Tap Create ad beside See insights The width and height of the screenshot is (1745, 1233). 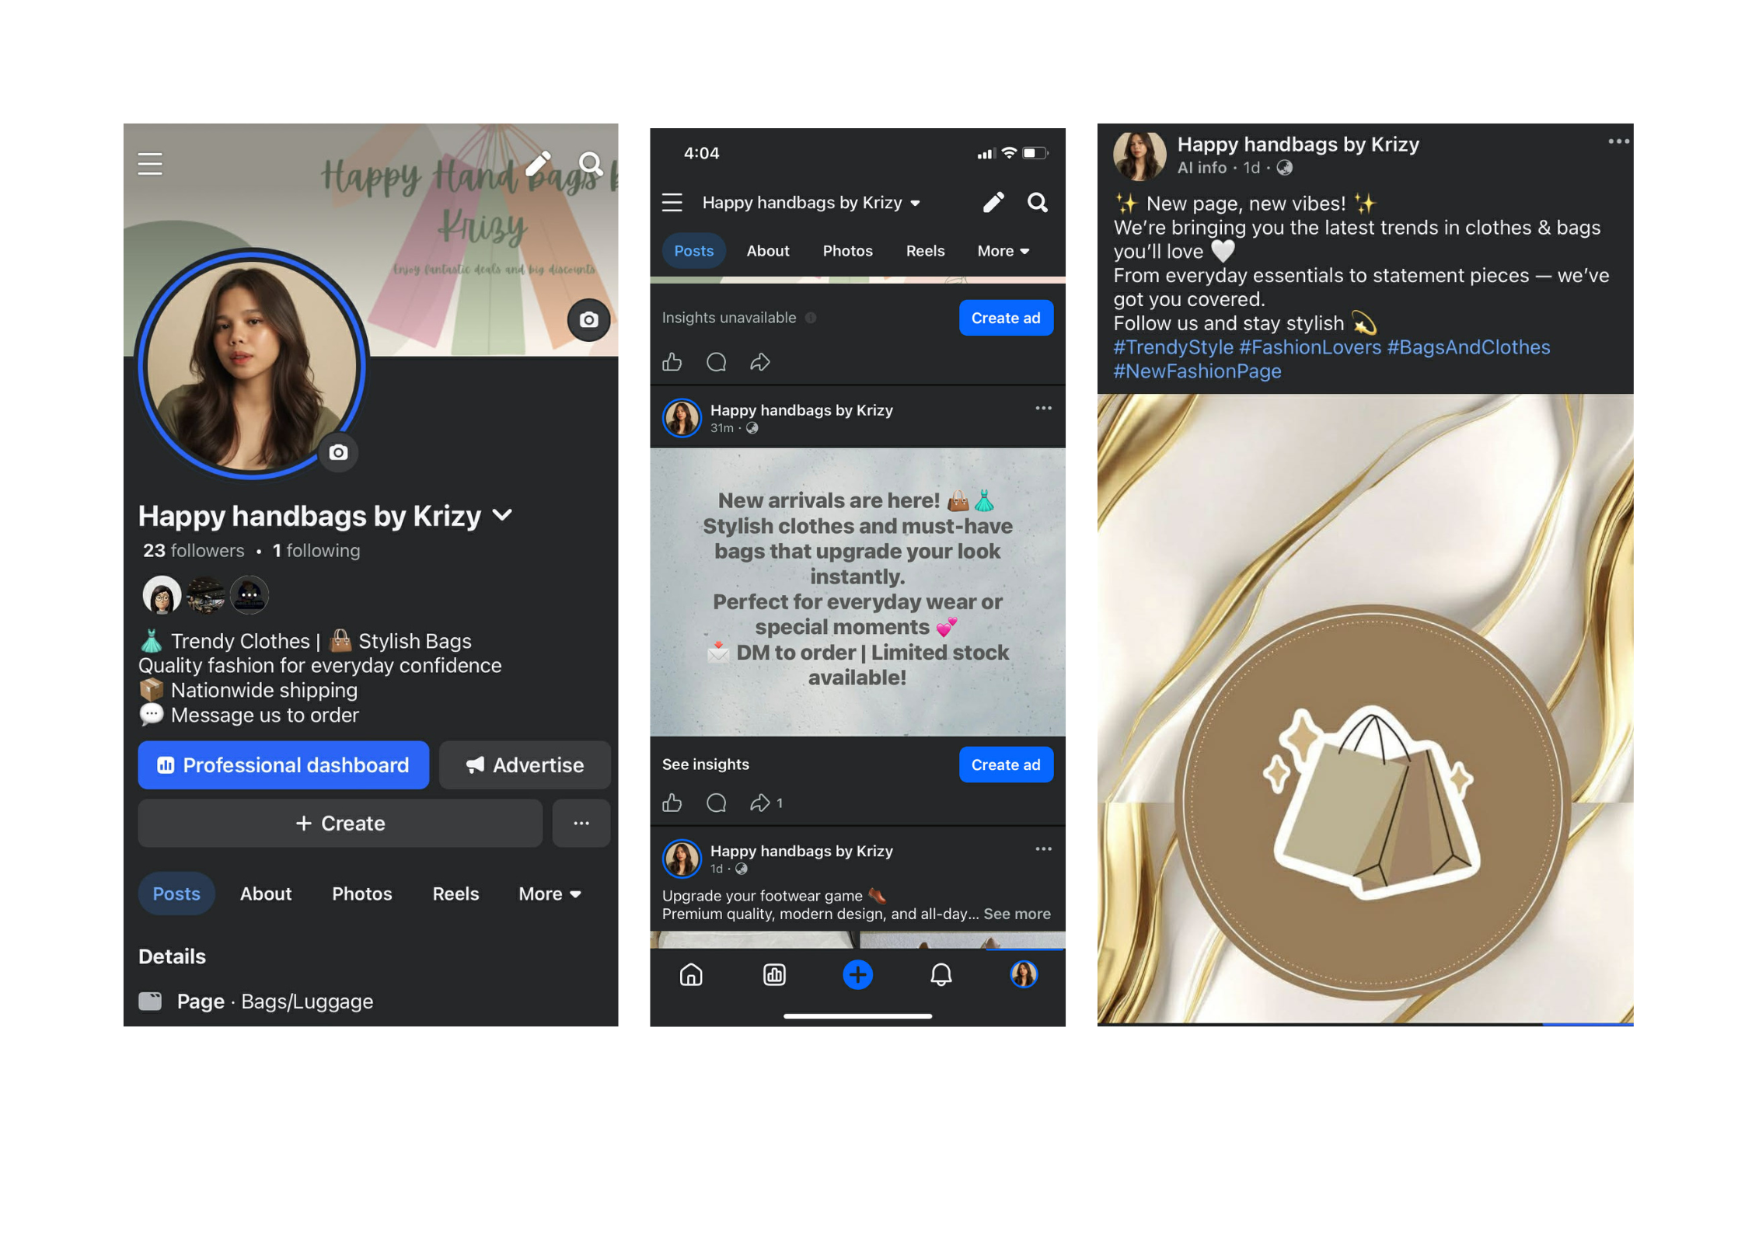1005,765
